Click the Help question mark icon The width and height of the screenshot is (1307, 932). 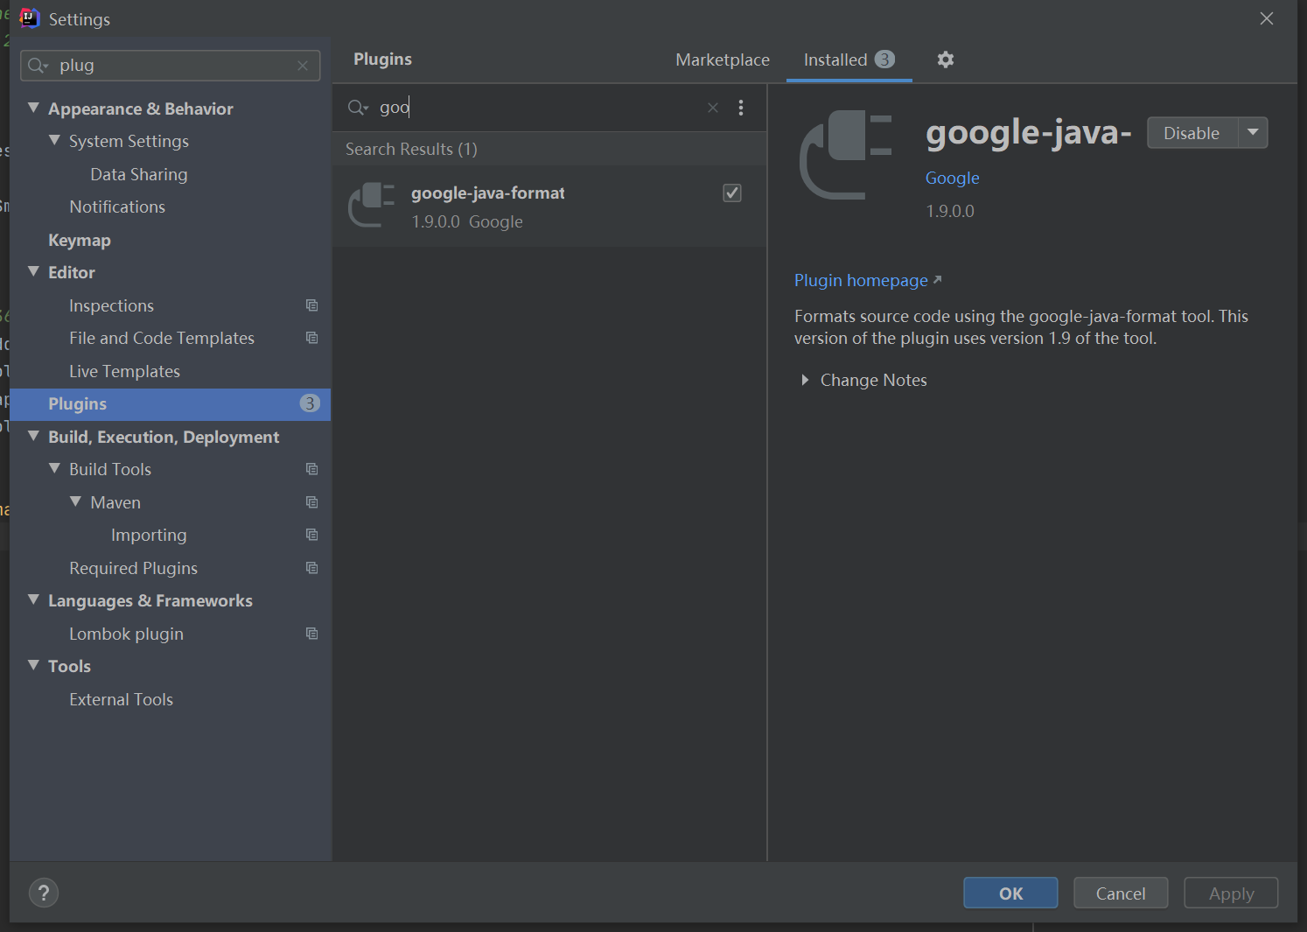(x=44, y=893)
